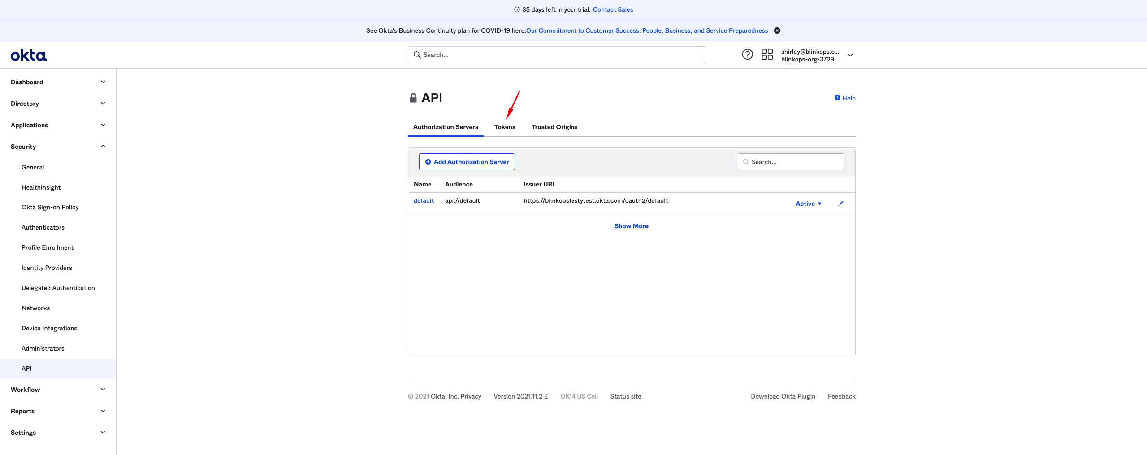This screenshot has height=455, width=1147.
Task: Click Download Okta Plugin link
Action: [x=783, y=396]
